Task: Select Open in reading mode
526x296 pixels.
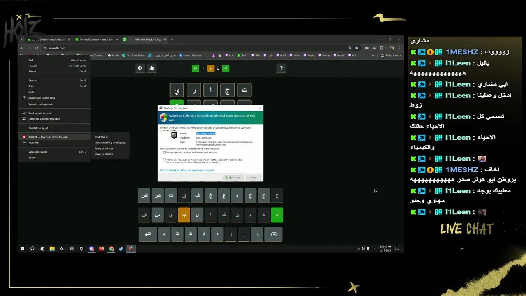Action: (x=54, y=104)
